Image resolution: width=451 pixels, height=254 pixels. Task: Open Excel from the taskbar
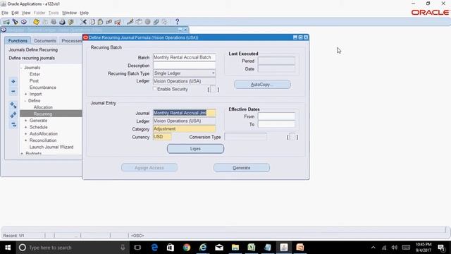[x=252, y=248]
